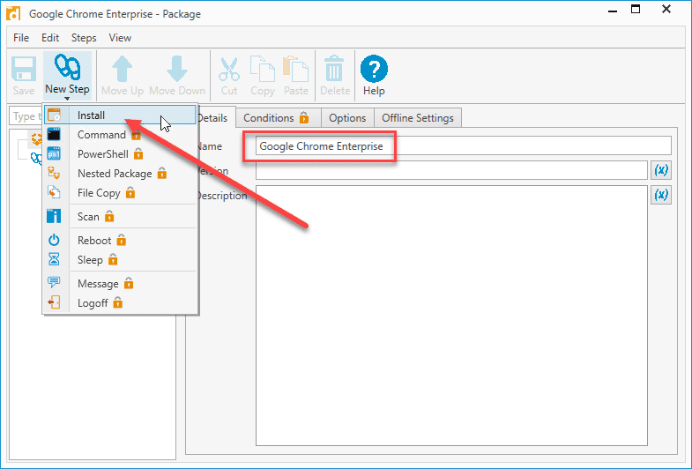Select Message step entry
The image size is (692, 469).
(x=120, y=284)
